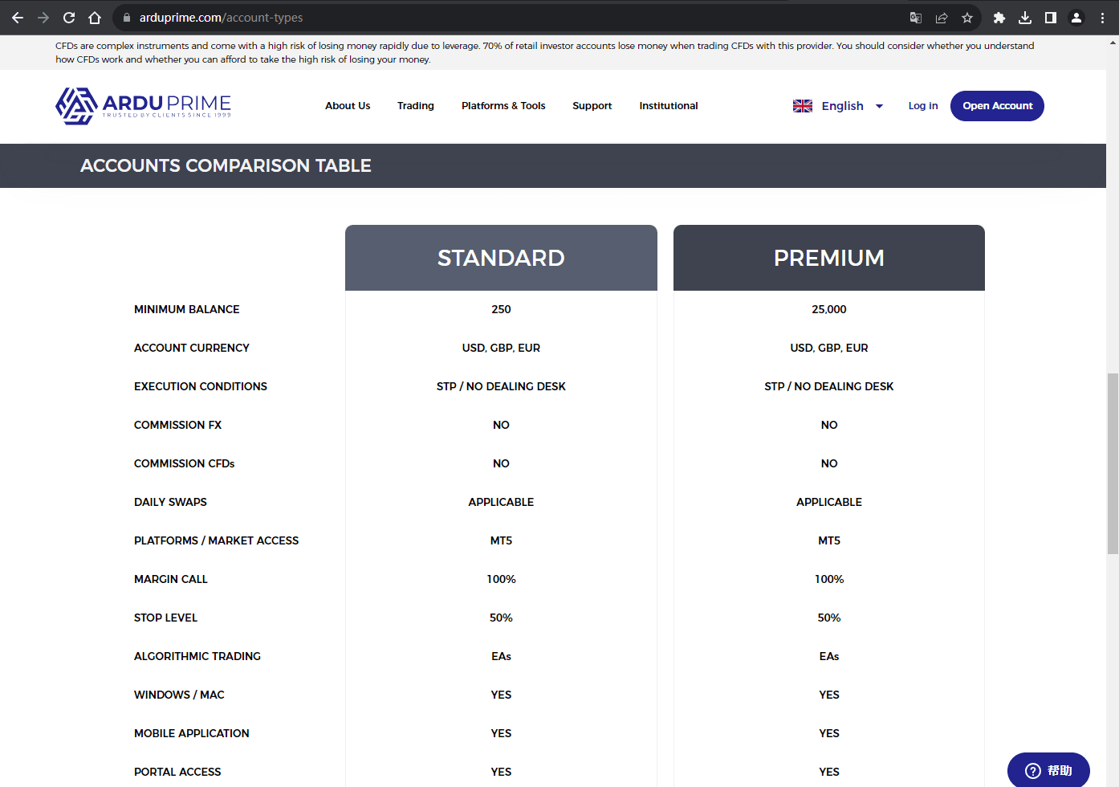Click the Premium margin call 100%
Viewport: 1119px width, 787px height.
click(829, 579)
